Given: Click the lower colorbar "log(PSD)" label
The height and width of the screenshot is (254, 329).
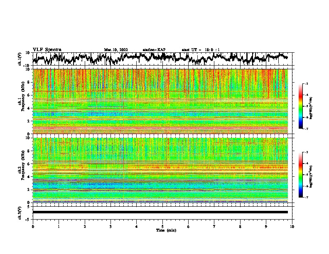Looking at the screenshot, I should (311, 176).
